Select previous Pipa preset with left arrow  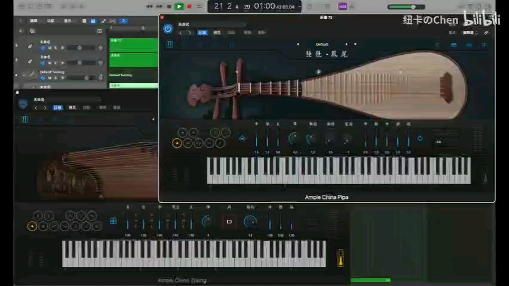tap(298, 44)
